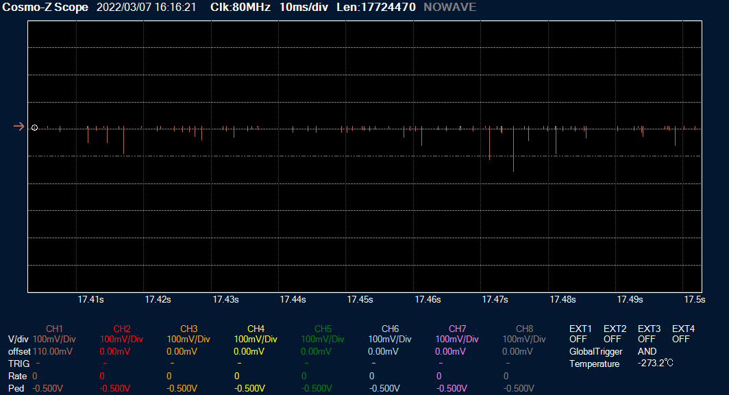Click CH6 TRIG setting dash
This screenshot has width=729, height=395.
[373, 364]
